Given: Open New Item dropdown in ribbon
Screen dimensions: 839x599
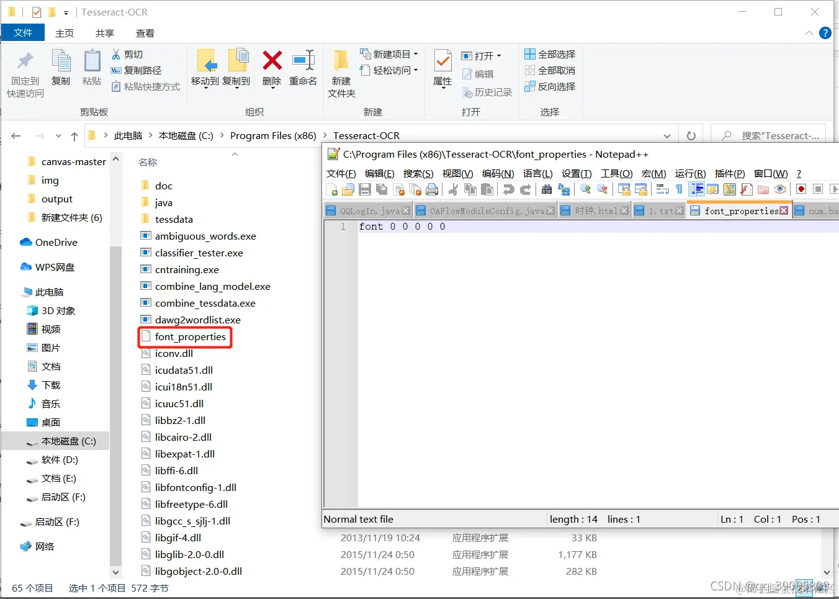Looking at the screenshot, I should tap(416, 54).
